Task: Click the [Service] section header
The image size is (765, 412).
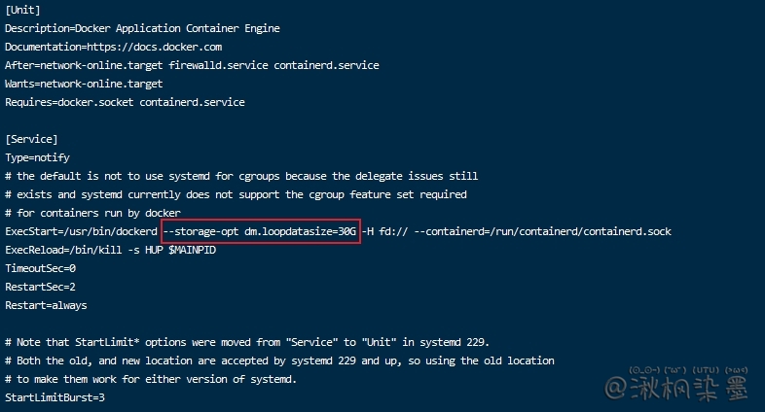Action: point(31,139)
